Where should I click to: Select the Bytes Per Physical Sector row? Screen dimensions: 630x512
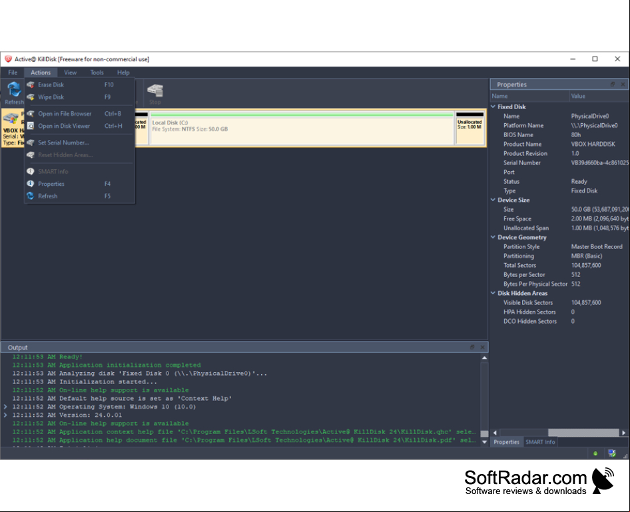click(559, 284)
